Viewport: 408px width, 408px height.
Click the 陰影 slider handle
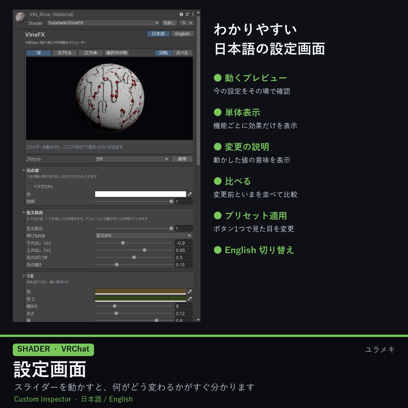click(171, 201)
